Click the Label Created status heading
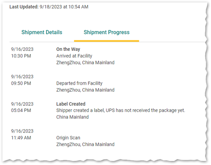 point(71,104)
